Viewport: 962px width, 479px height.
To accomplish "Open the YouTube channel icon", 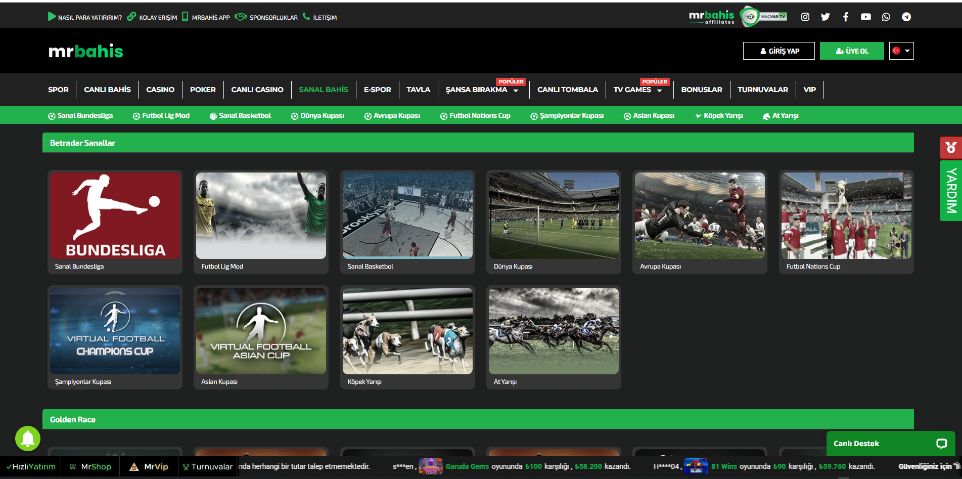I will tap(865, 17).
